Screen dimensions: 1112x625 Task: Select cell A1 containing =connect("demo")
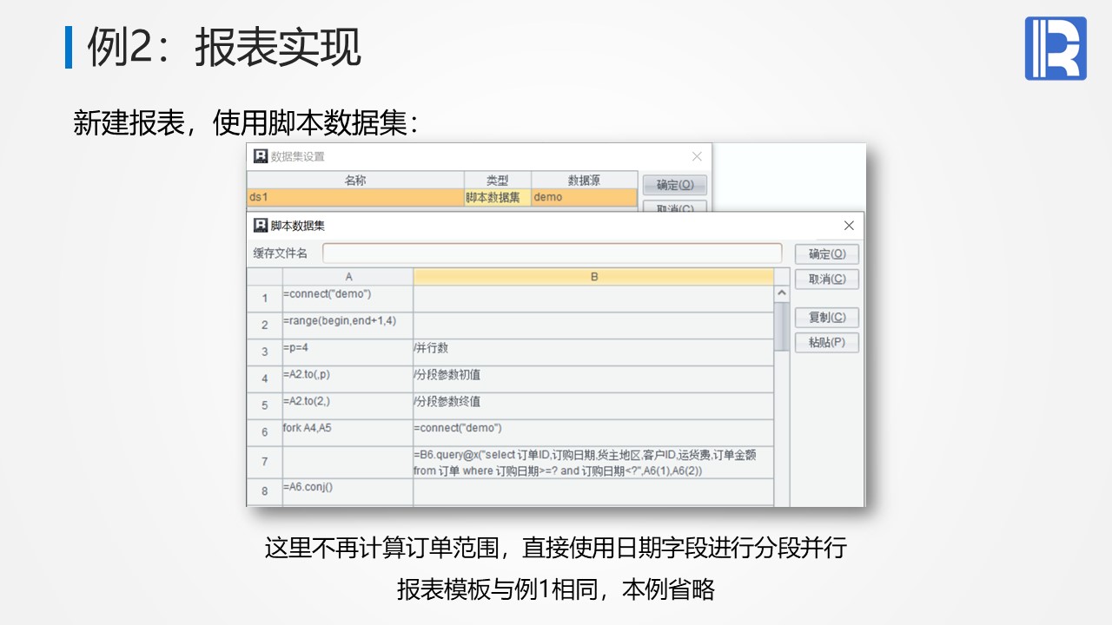(348, 299)
